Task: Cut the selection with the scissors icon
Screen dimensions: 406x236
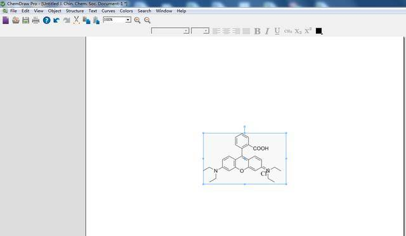Action: pyautogui.click(x=76, y=20)
